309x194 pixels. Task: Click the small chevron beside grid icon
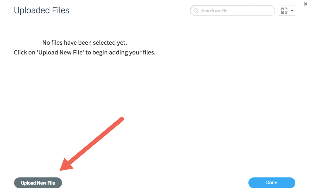(292, 11)
